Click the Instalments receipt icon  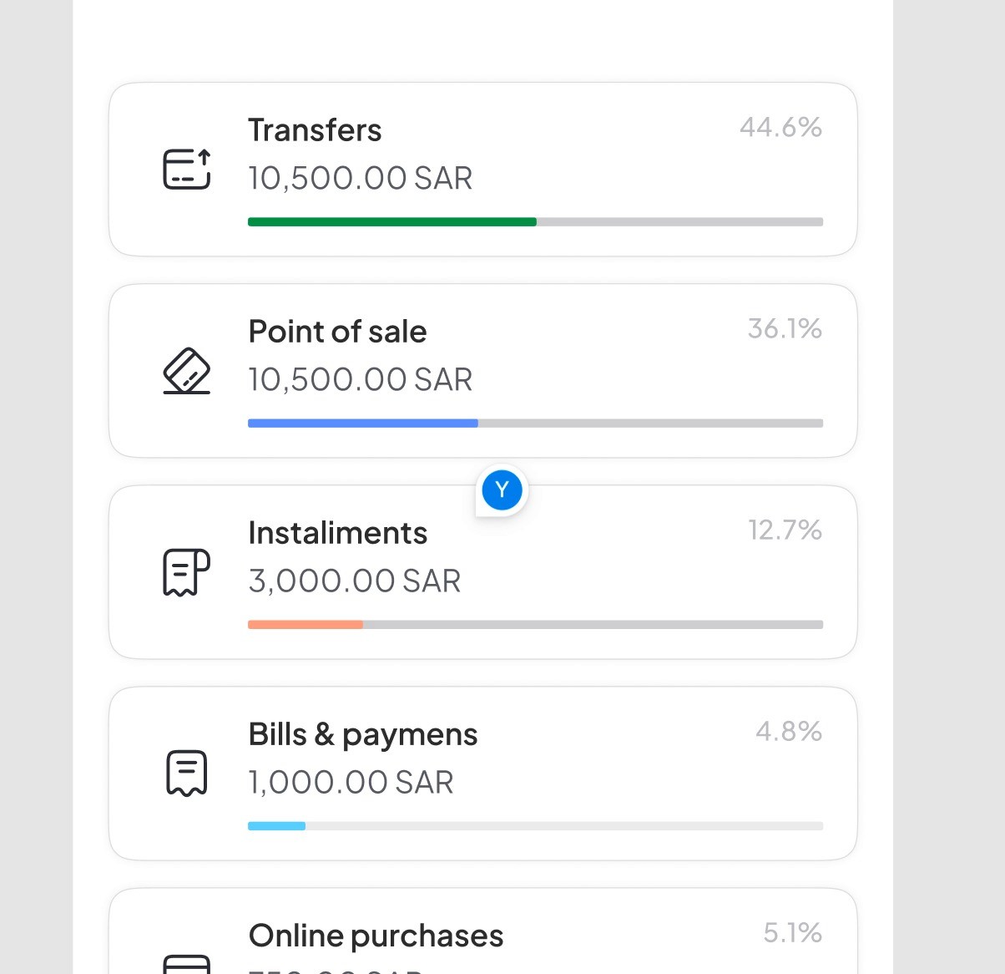tap(186, 572)
